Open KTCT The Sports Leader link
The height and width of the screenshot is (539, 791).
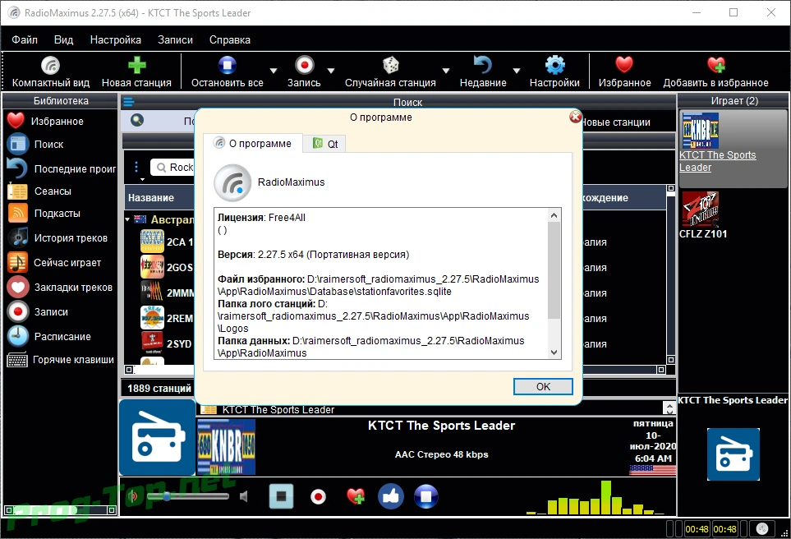[x=717, y=161]
